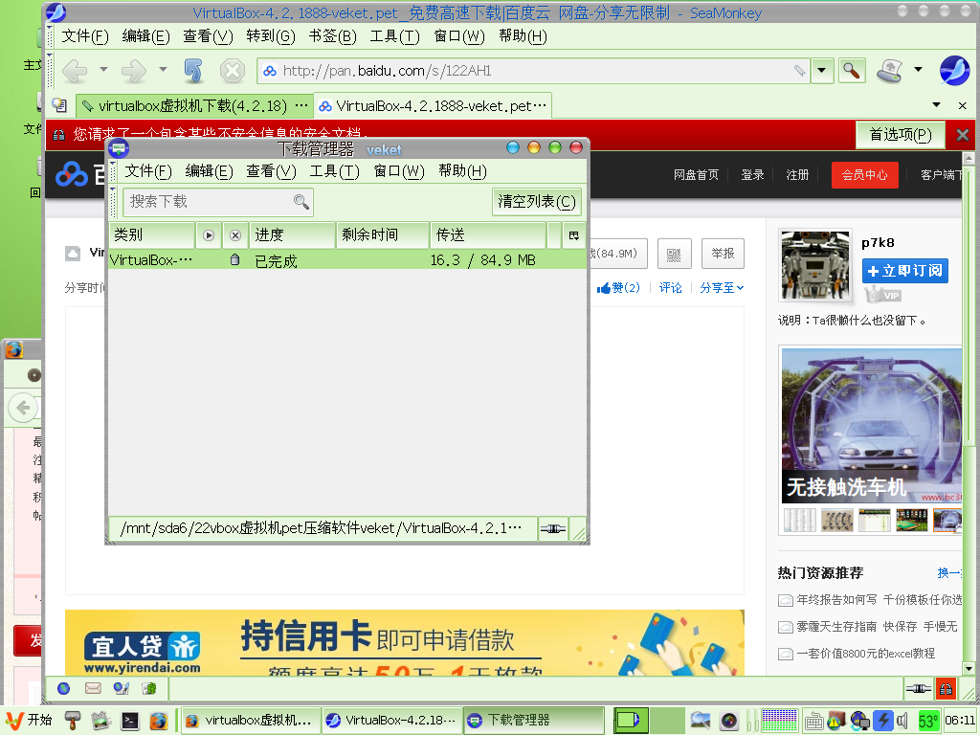The image size is (980, 735).
Task: Click the 立即订阅 subscribe button
Action: coord(905,271)
